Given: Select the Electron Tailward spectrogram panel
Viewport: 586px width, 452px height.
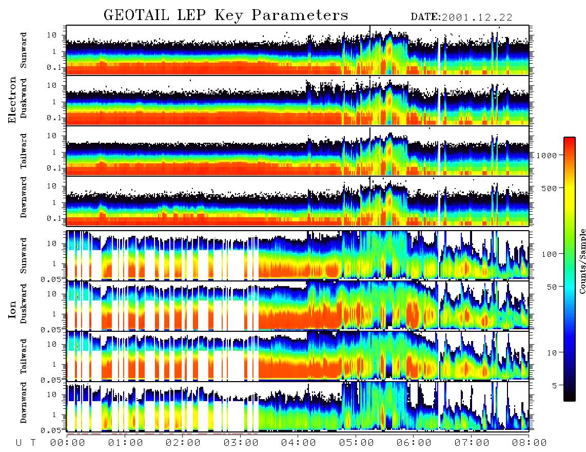Looking at the screenshot, I should (298, 151).
